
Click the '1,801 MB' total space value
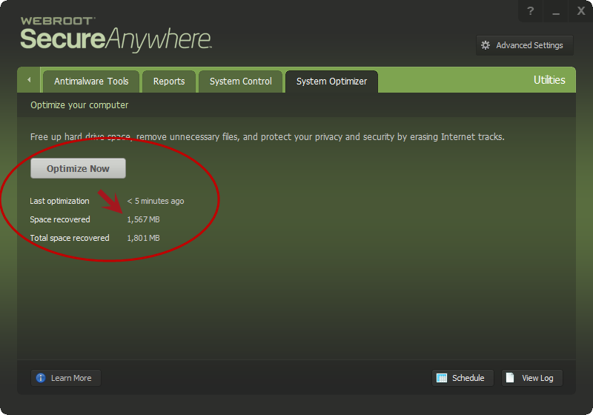point(143,238)
